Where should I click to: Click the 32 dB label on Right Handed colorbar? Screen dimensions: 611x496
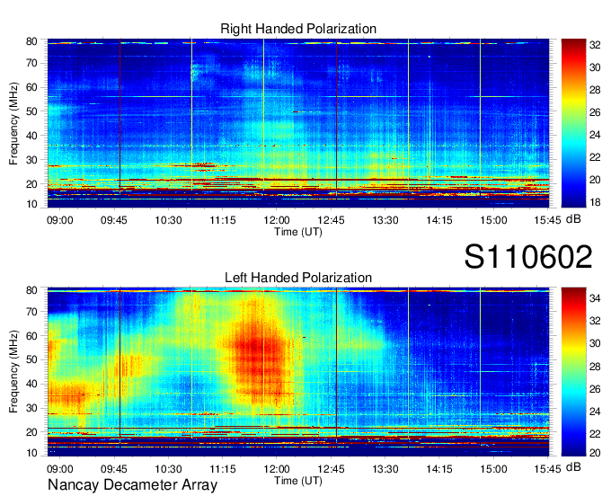click(x=595, y=45)
